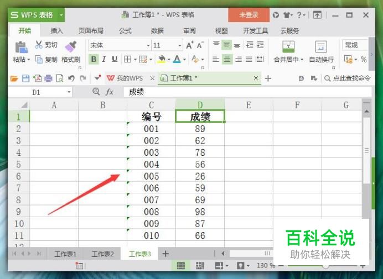The width and height of the screenshot is (383, 279).
Task: Toggle middle vertical align
Action: tap(227, 45)
